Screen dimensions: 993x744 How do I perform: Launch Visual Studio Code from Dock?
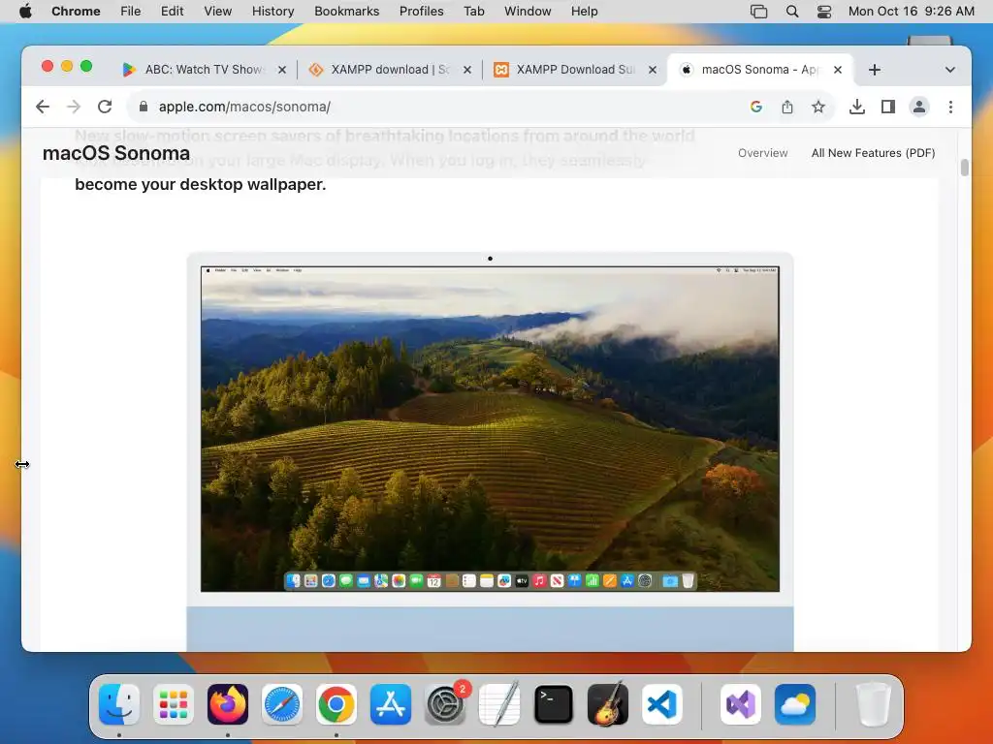(661, 704)
